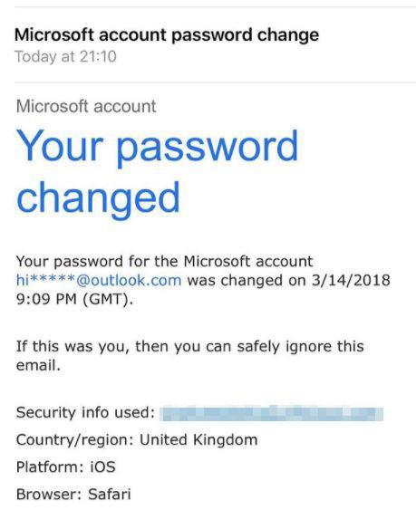Tap 'United Kingdom' country value

pyautogui.click(x=198, y=439)
